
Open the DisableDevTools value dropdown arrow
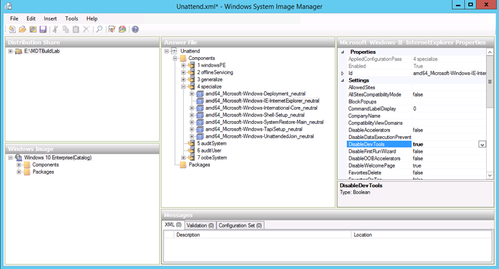(x=482, y=144)
